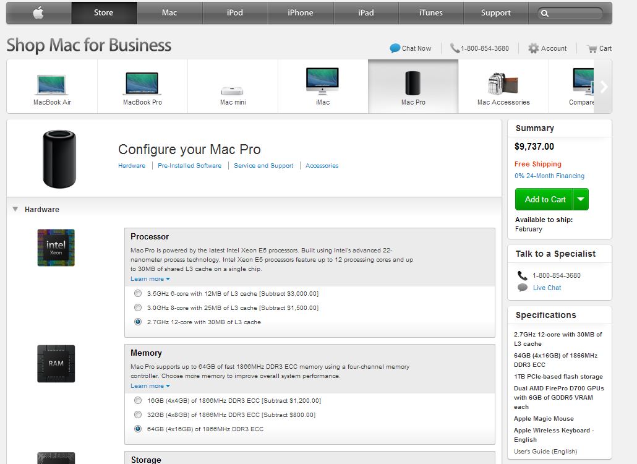This screenshot has width=637, height=464.
Task: Select the iMac product icon
Action: point(323,81)
